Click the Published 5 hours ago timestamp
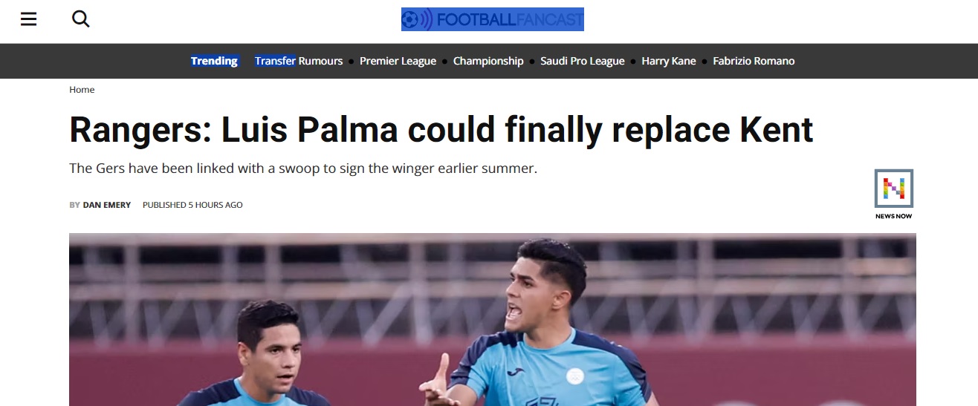 coord(192,205)
